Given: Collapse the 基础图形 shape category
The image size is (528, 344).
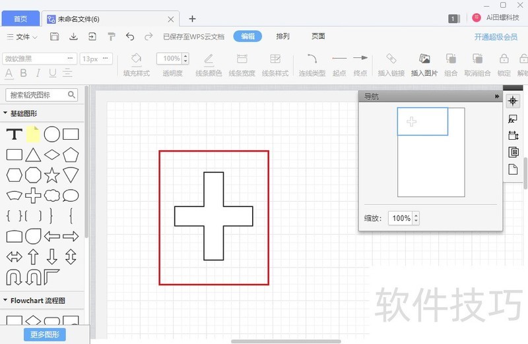Looking at the screenshot, I should [x=6, y=113].
